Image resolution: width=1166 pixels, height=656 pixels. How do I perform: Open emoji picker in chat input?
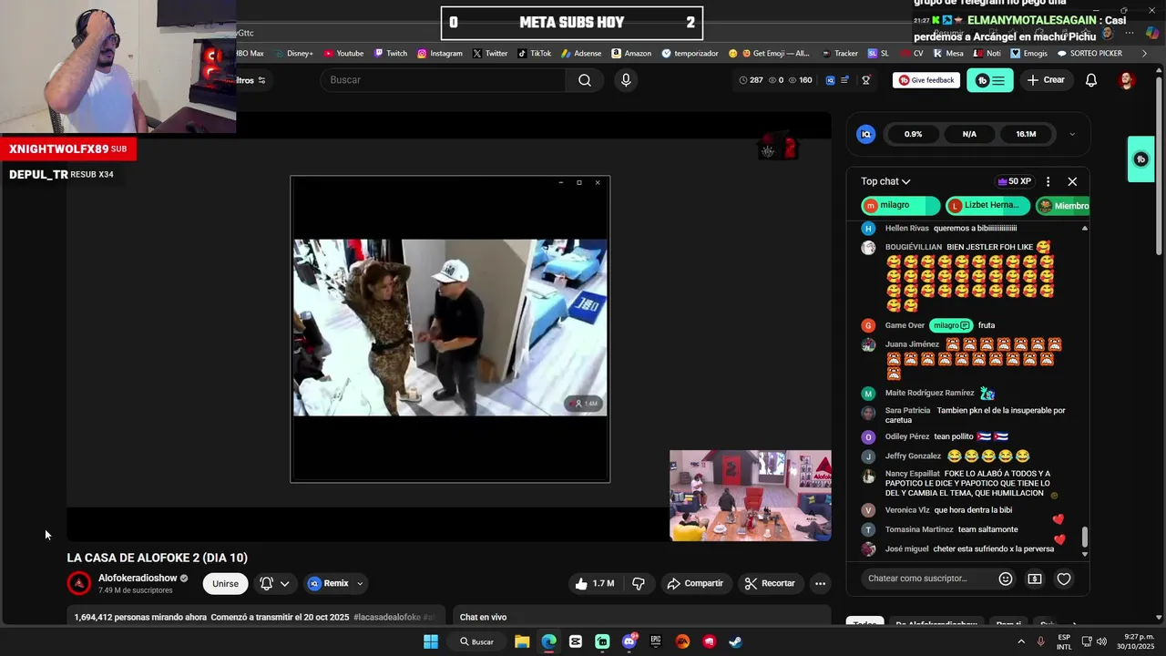point(1006,579)
